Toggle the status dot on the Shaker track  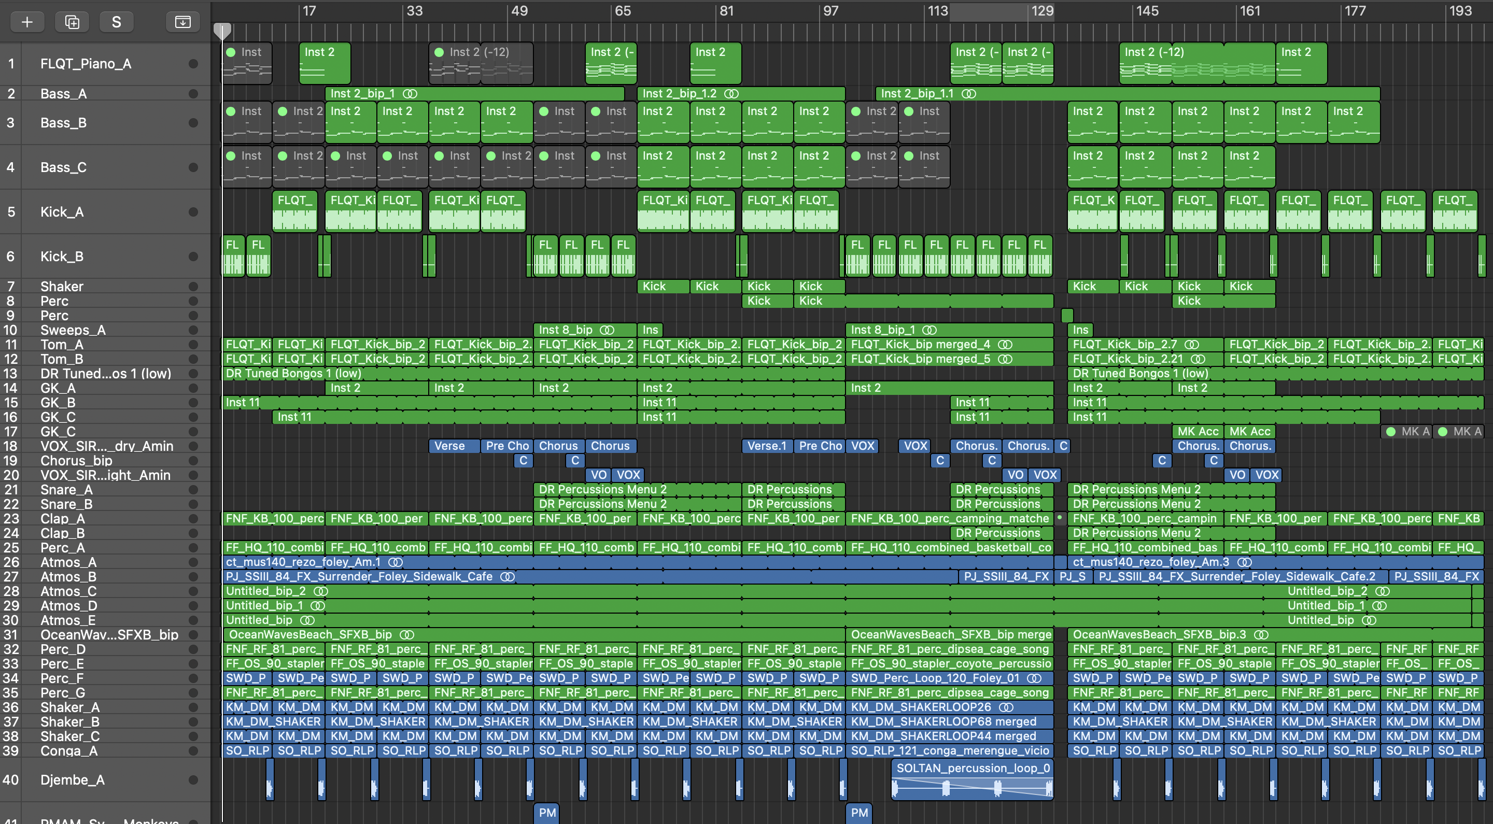click(x=193, y=286)
